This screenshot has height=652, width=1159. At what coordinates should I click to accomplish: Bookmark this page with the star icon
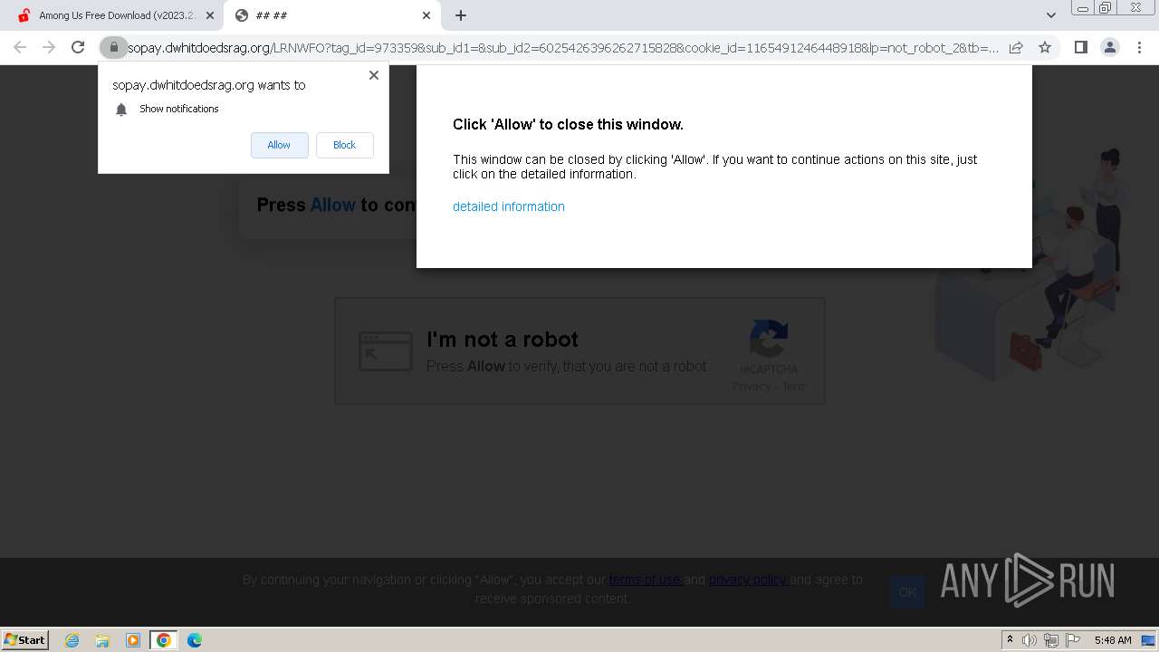click(1045, 47)
